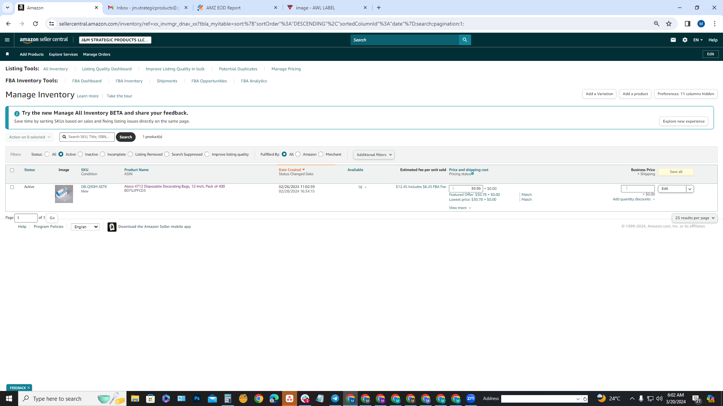Screen dimensions: 723x406
Task: Select the All status radio button
Action: [47, 154]
